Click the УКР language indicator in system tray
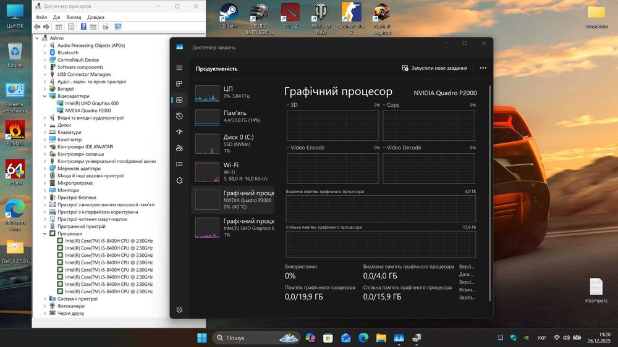Screen dimensions: 618x347 (541, 338)
